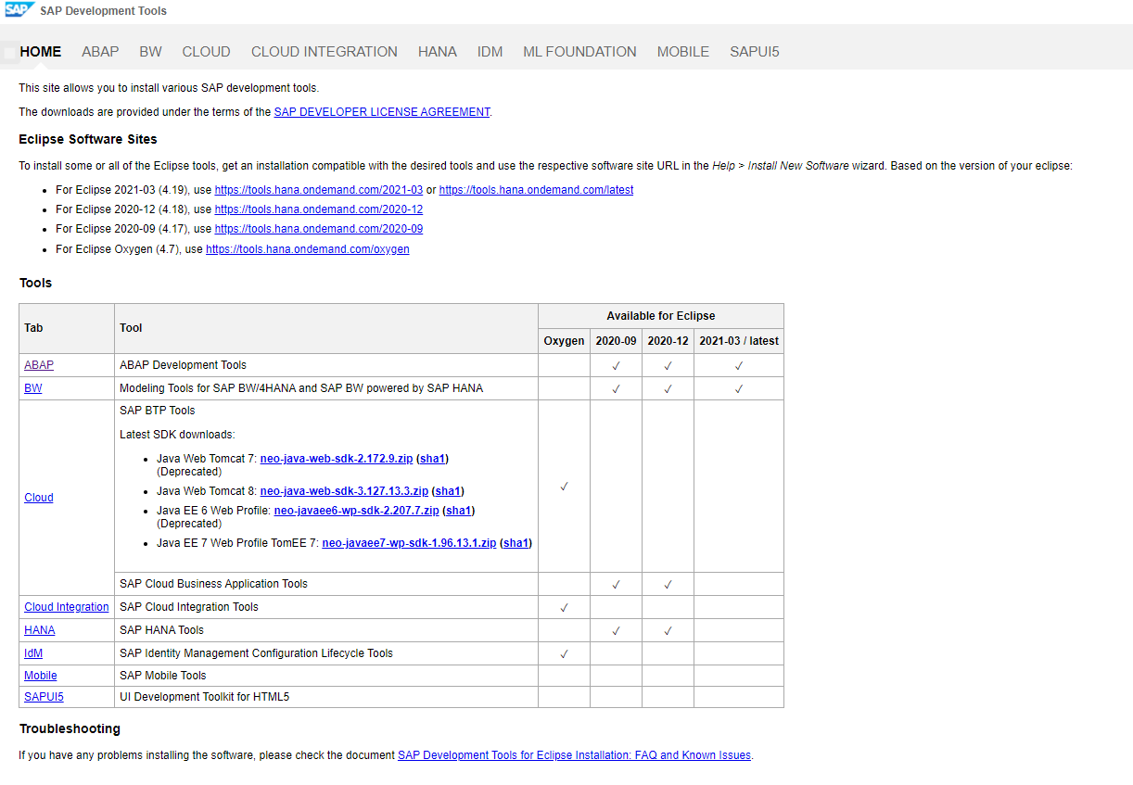Follow the HANA link in Tools table
Image resolution: width=1133 pixels, height=785 pixels.
[40, 630]
